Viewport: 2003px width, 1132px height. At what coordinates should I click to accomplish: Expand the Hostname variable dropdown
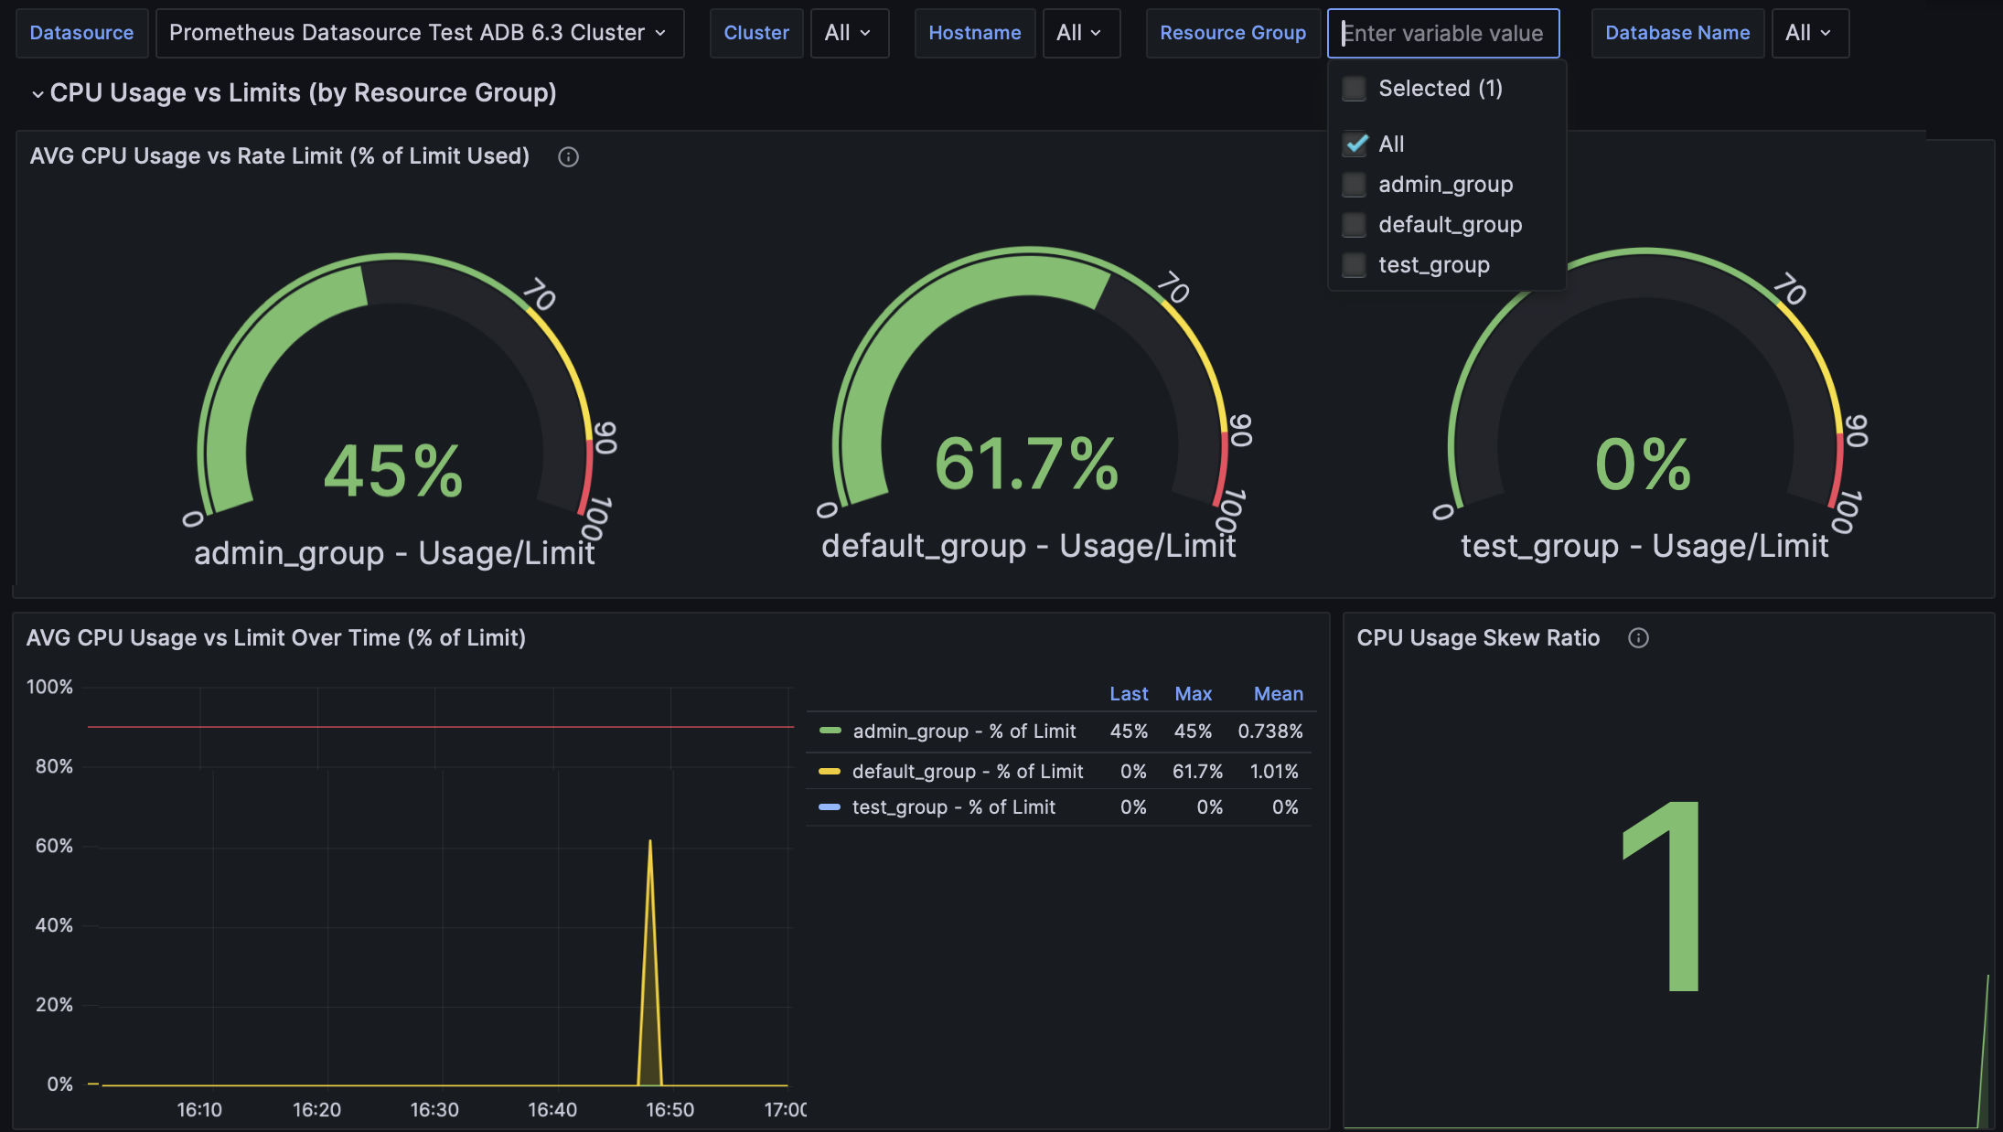pos(1081,33)
